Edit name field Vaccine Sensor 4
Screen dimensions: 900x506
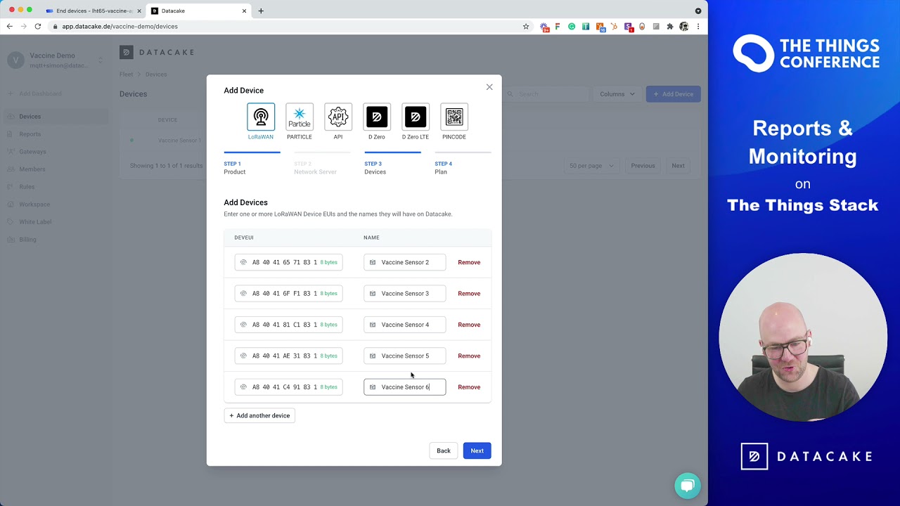tap(404, 325)
